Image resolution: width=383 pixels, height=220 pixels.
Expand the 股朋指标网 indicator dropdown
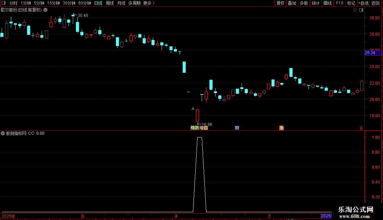3,133
